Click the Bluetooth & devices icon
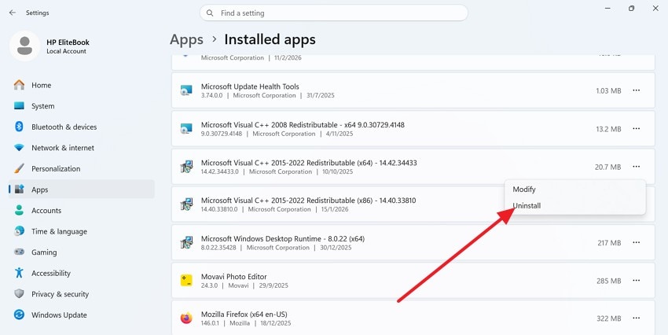This screenshot has width=668, height=335. 19,127
